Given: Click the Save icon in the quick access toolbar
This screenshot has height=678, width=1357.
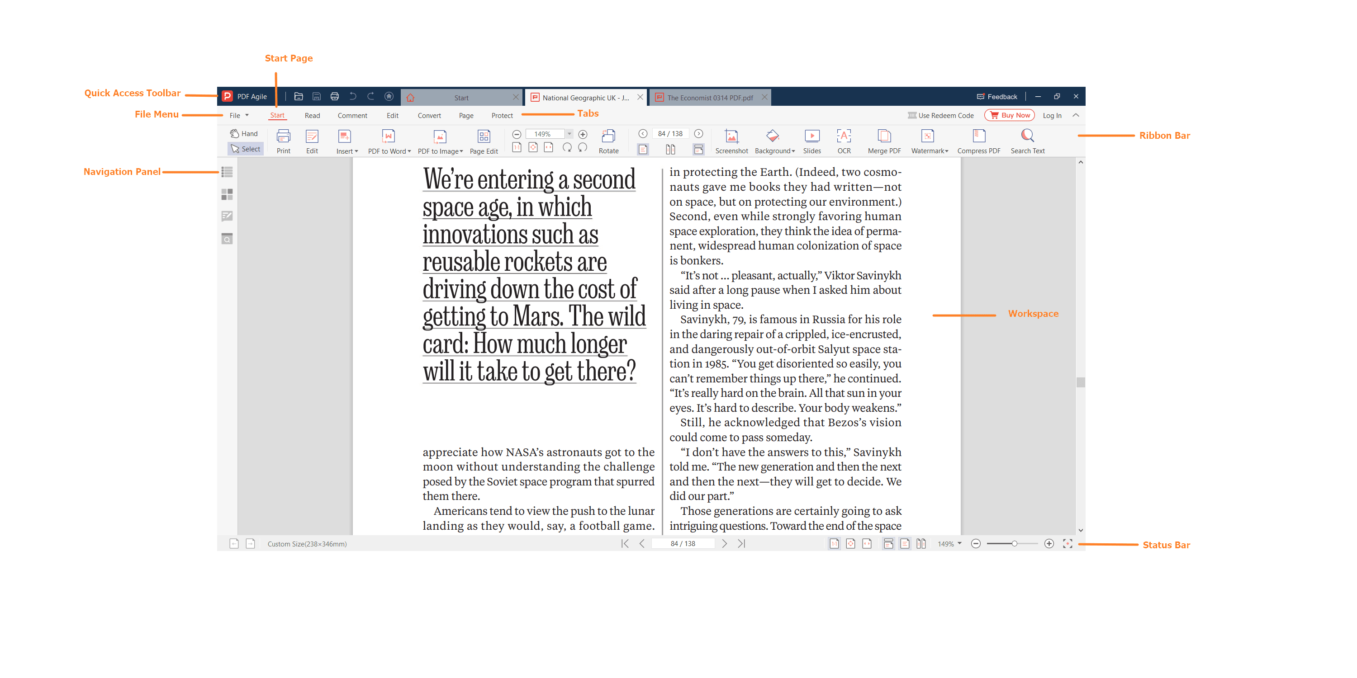Looking at the screenshot, I should pyautogui.click(x=317, y=96).
